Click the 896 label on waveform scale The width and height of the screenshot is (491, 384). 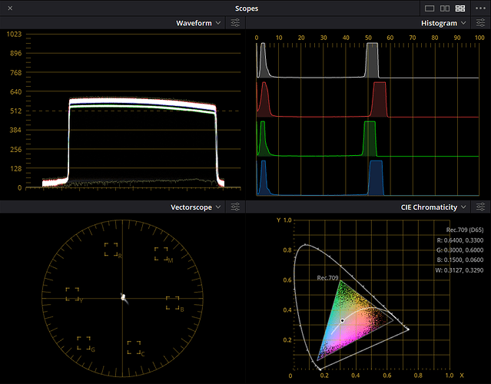click(15, 53)
